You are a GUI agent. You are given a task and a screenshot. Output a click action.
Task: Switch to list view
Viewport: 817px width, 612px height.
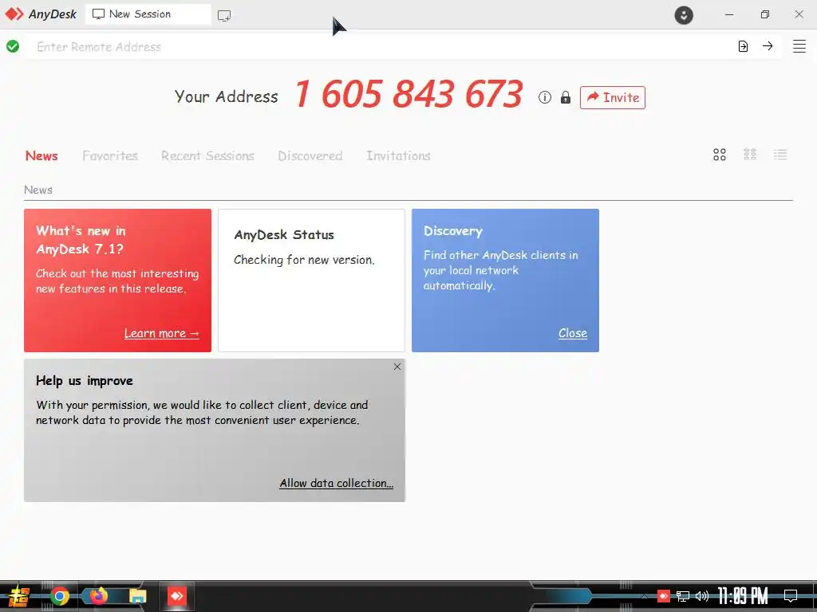tap(780, 155)
